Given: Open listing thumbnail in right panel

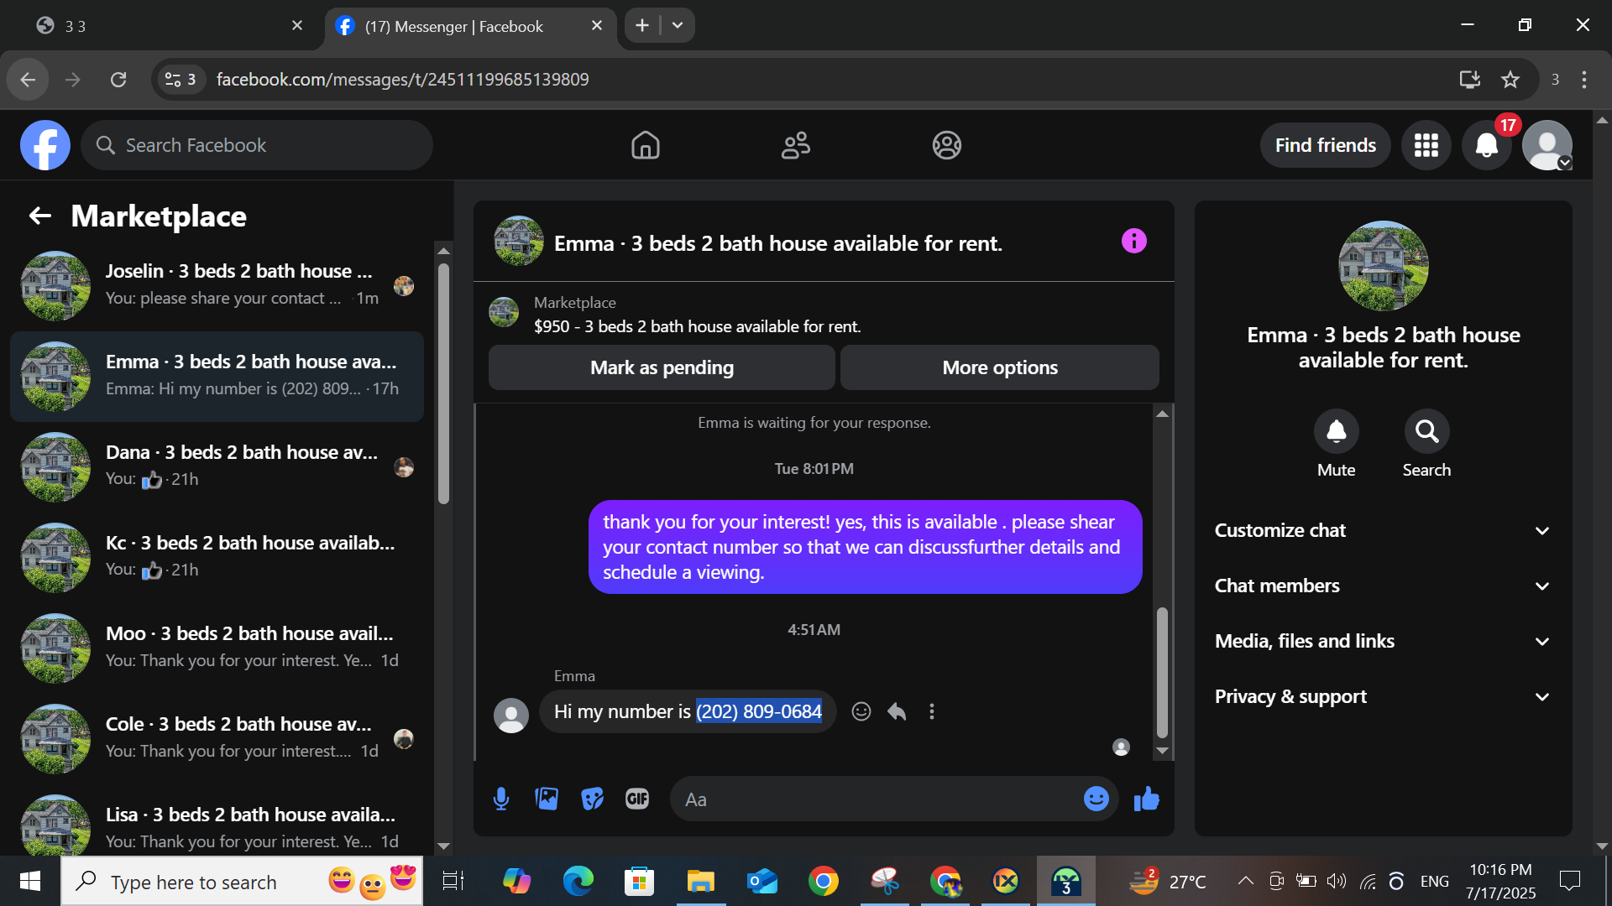Looking at the screenshot, I should 1383,266.
